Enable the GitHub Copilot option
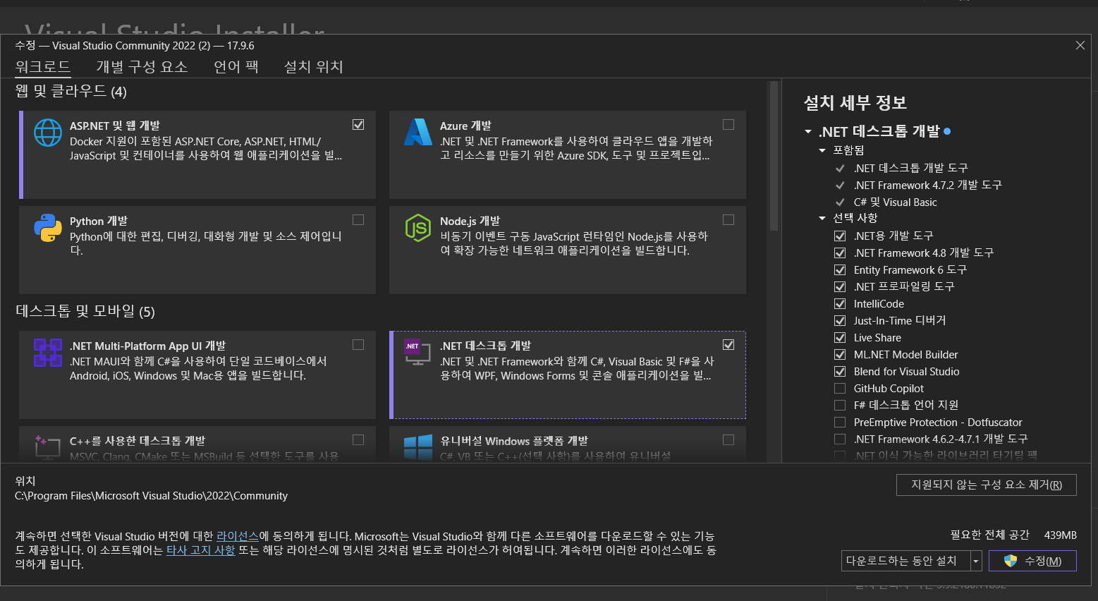The height and width of the screenshot is (601, 1098). click(x=840, y=388)
